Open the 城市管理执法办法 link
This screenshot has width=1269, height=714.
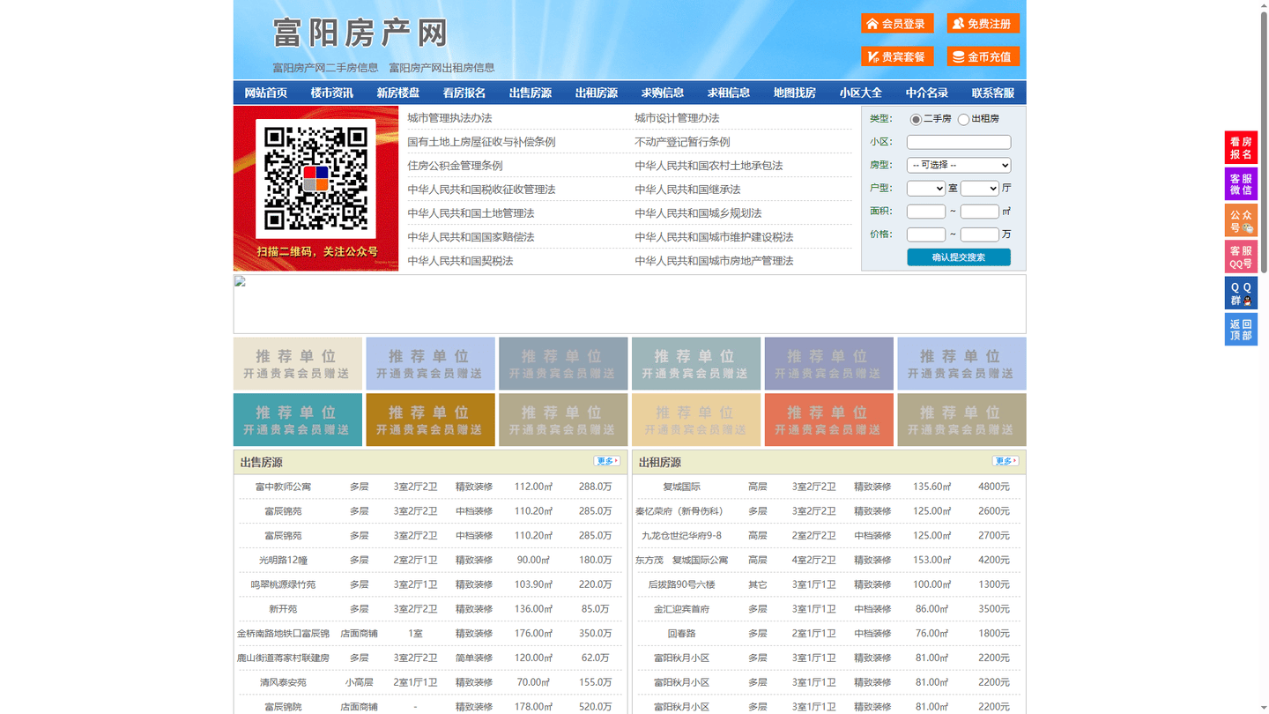tap(449, 118)
